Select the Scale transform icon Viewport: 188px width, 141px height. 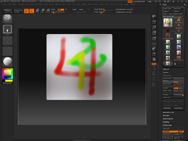pos(42,11)
